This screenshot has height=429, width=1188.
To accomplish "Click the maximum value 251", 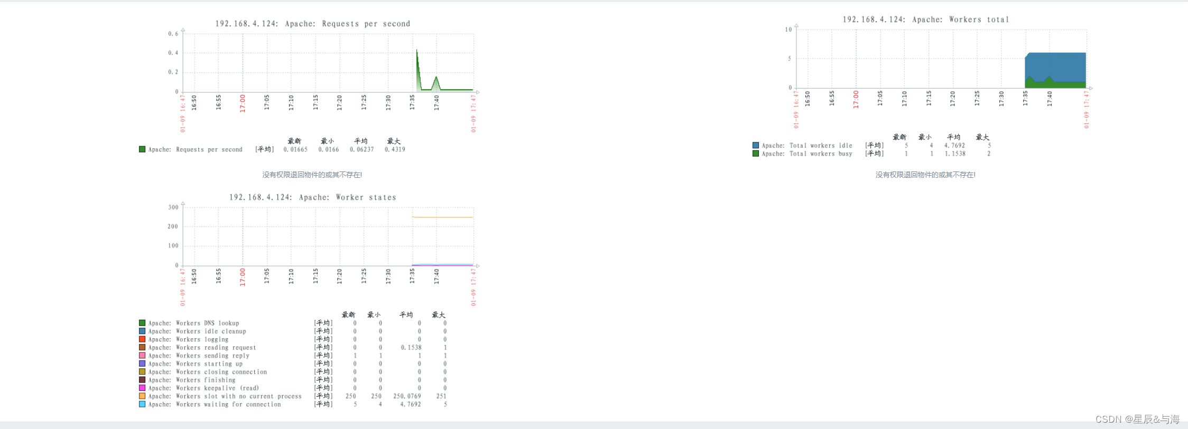I will tap(442, 396).
